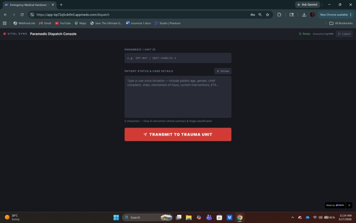Open the apps grid shortcut in the bookmarks bar
The image size is (356, 223).
(x=4, y=23)
